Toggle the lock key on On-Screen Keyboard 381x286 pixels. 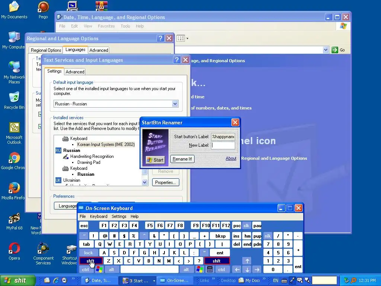pos(89,253)
